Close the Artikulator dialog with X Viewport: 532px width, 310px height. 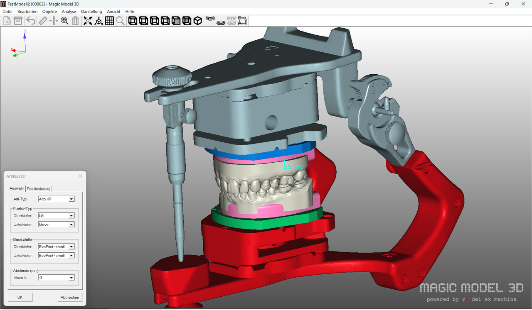pos(81,176)
